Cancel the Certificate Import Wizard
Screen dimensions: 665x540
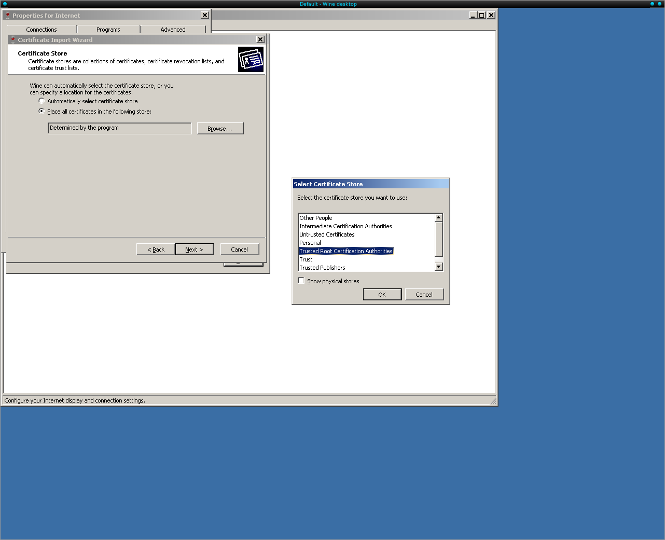(239, 250)
